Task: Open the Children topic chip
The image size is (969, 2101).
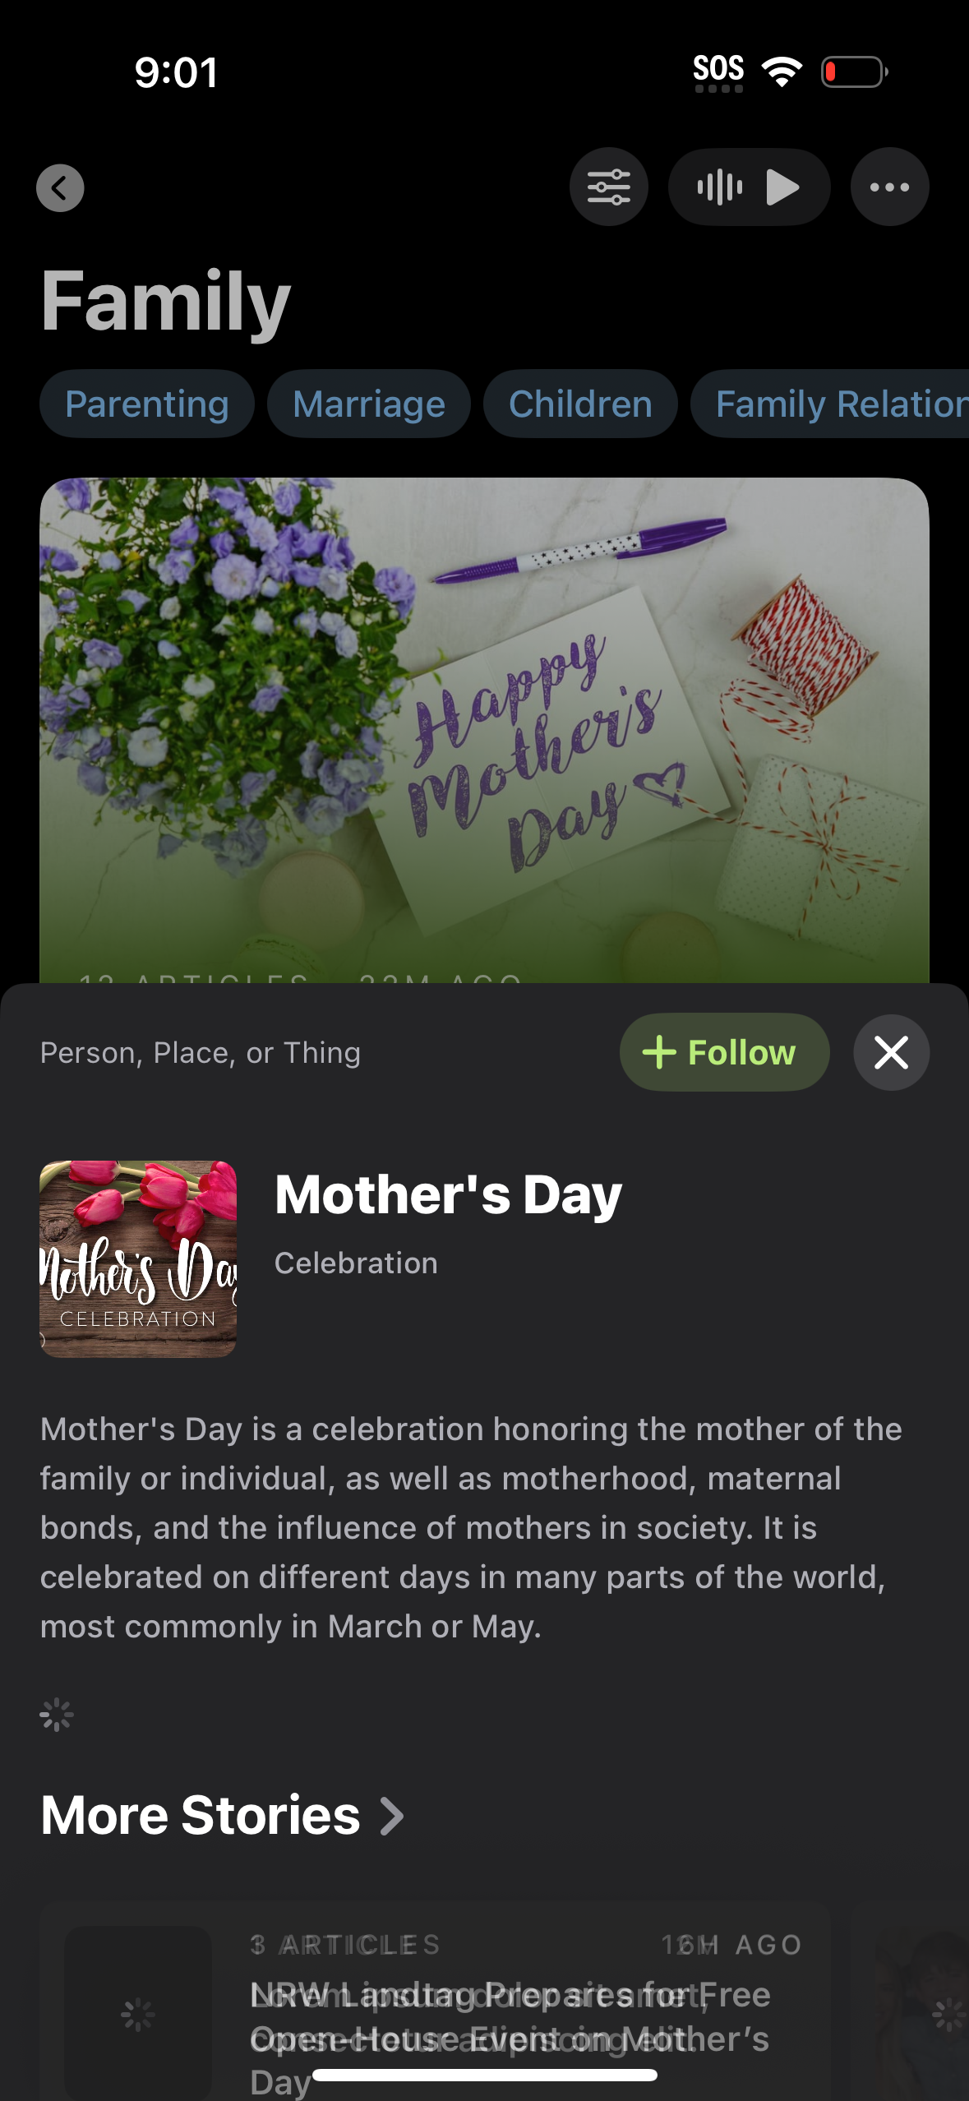Action: click(580, 404)
